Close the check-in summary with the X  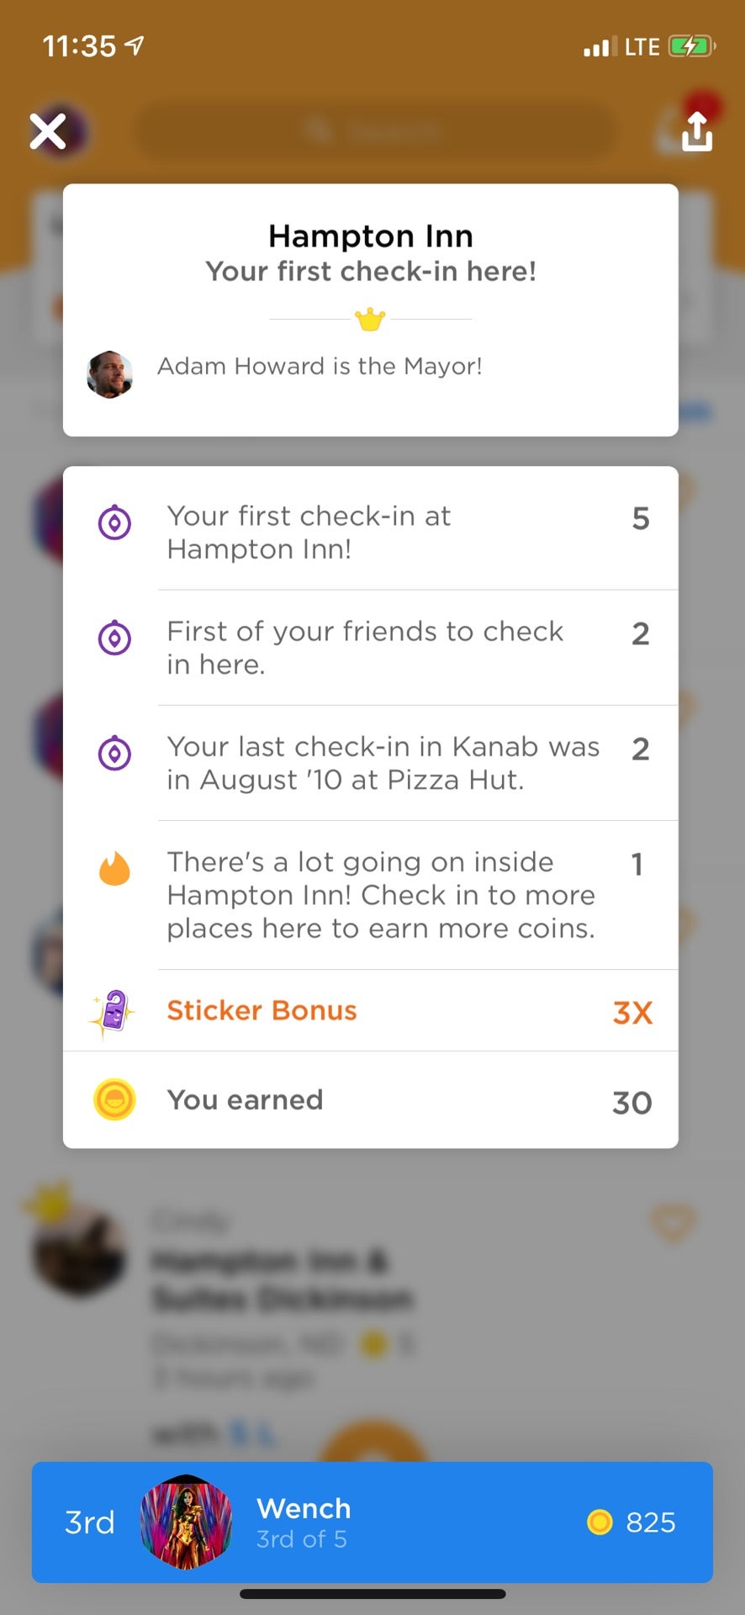coord(48,131)
